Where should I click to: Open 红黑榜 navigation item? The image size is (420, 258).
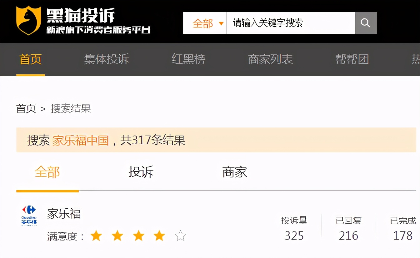(188, 59)
